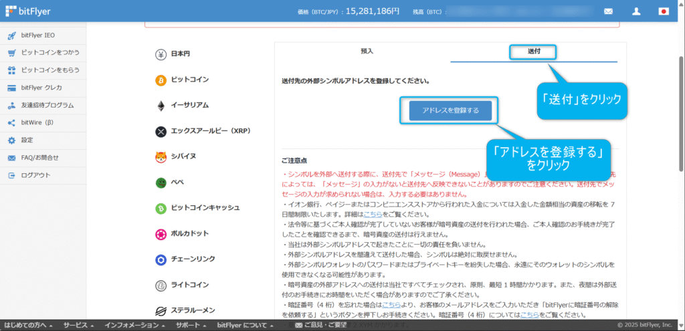Expand the サポート footer menu
Screen dimensions: 685x331
191,326
